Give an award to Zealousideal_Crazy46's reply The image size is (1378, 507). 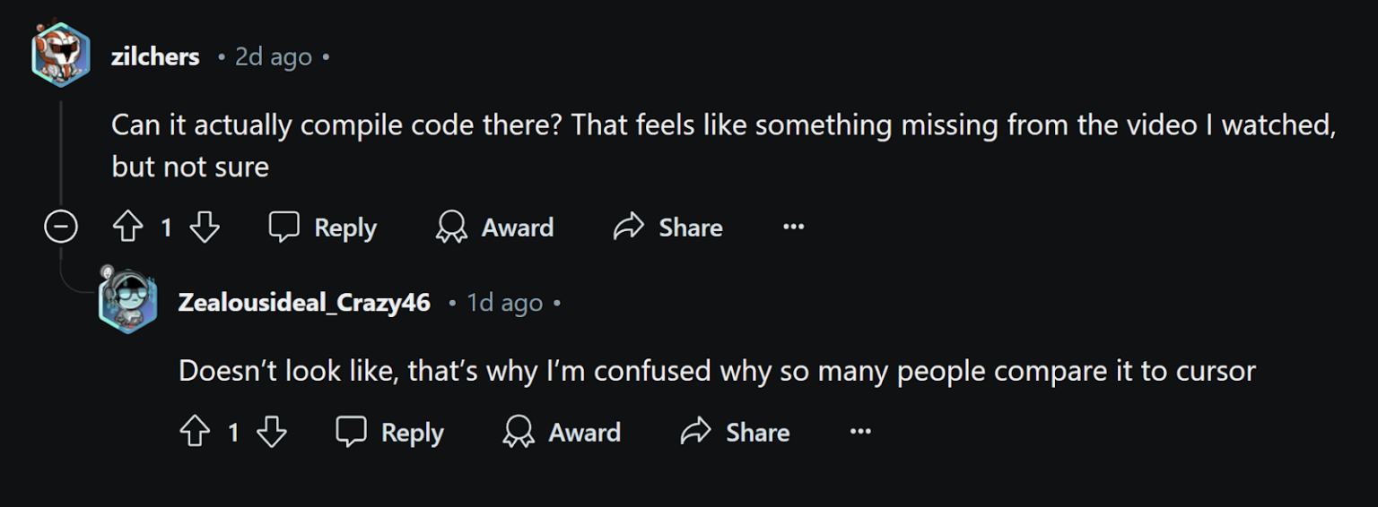coord(562,433)
